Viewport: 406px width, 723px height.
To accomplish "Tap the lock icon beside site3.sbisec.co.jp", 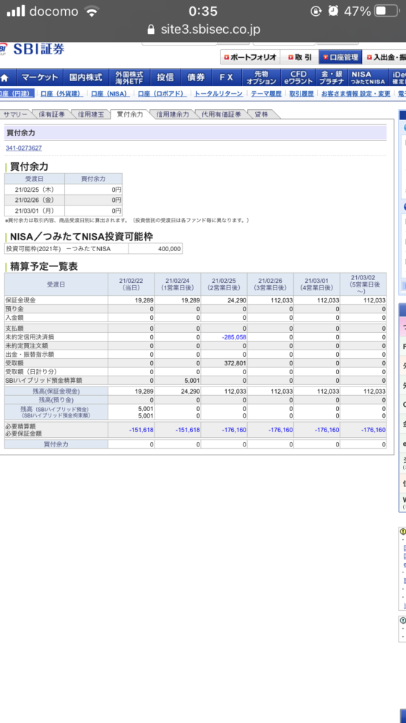I will click(x=150, y=30).
